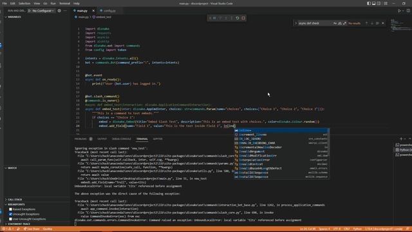Choose the IncrementalNewlineDecoder suggestion
Image resolution: width=412 pixels, height=232 pixels.
point(281,148)
